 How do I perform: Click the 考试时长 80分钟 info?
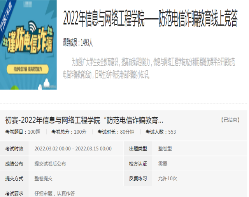coord(116,132)
